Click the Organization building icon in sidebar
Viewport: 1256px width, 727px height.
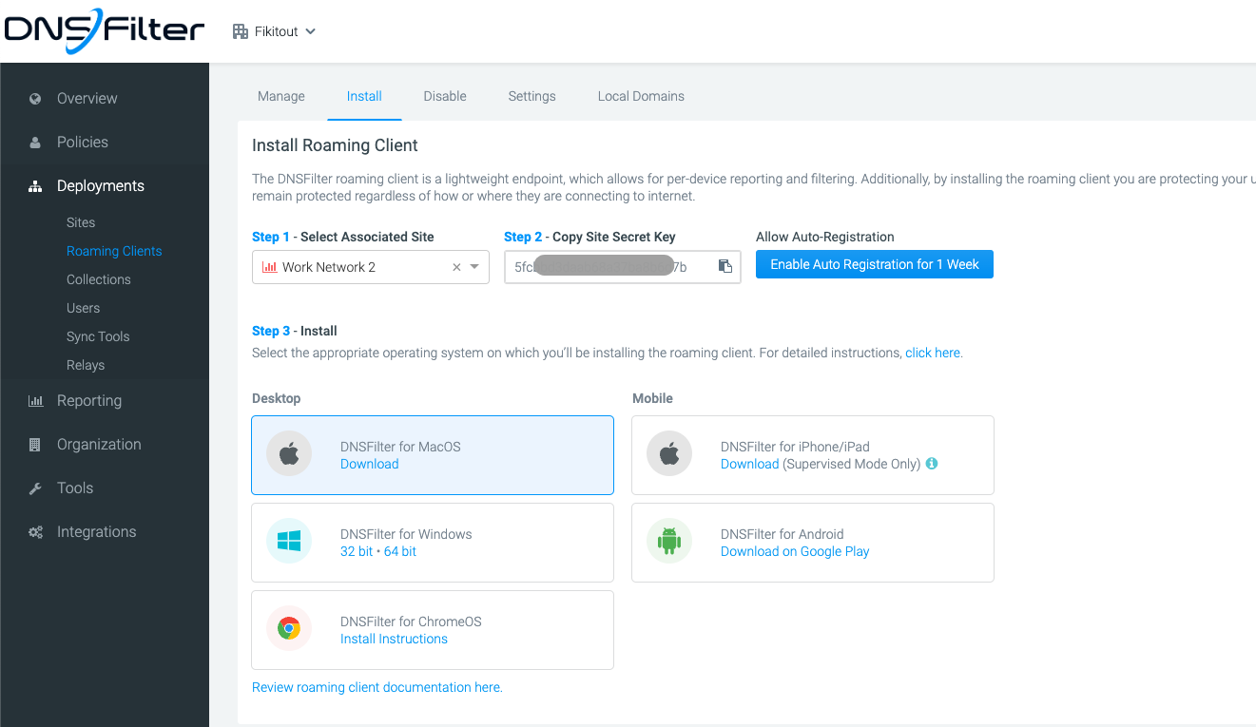(35, 445)
